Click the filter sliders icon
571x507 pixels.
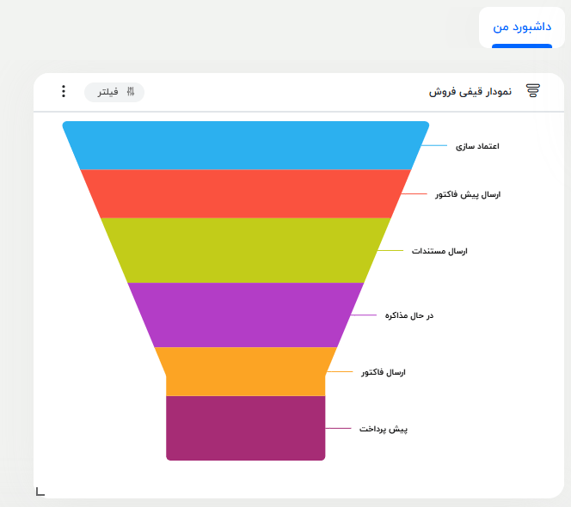pos(131,92)
